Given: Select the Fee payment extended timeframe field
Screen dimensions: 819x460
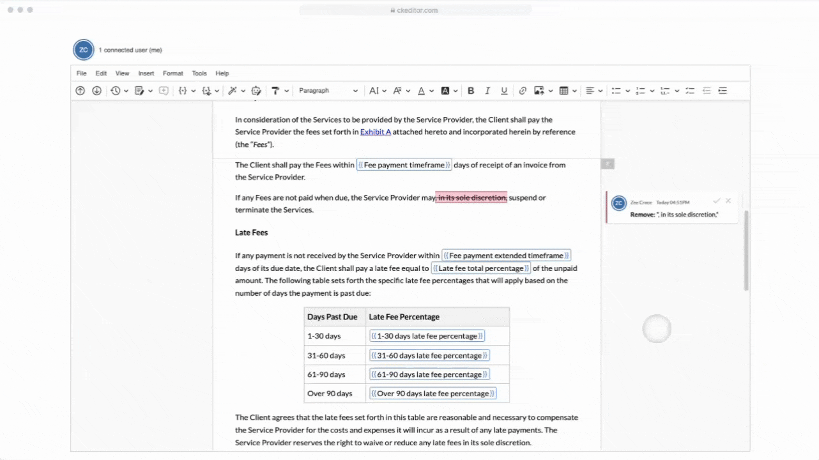Looking at the screenshot, I should (507, 256).
